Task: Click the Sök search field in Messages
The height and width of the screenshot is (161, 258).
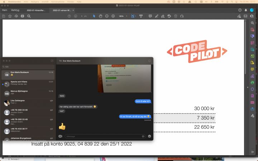Action: coord(28,67)
